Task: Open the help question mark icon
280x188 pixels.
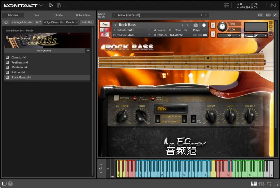Action: pos(10,183)
